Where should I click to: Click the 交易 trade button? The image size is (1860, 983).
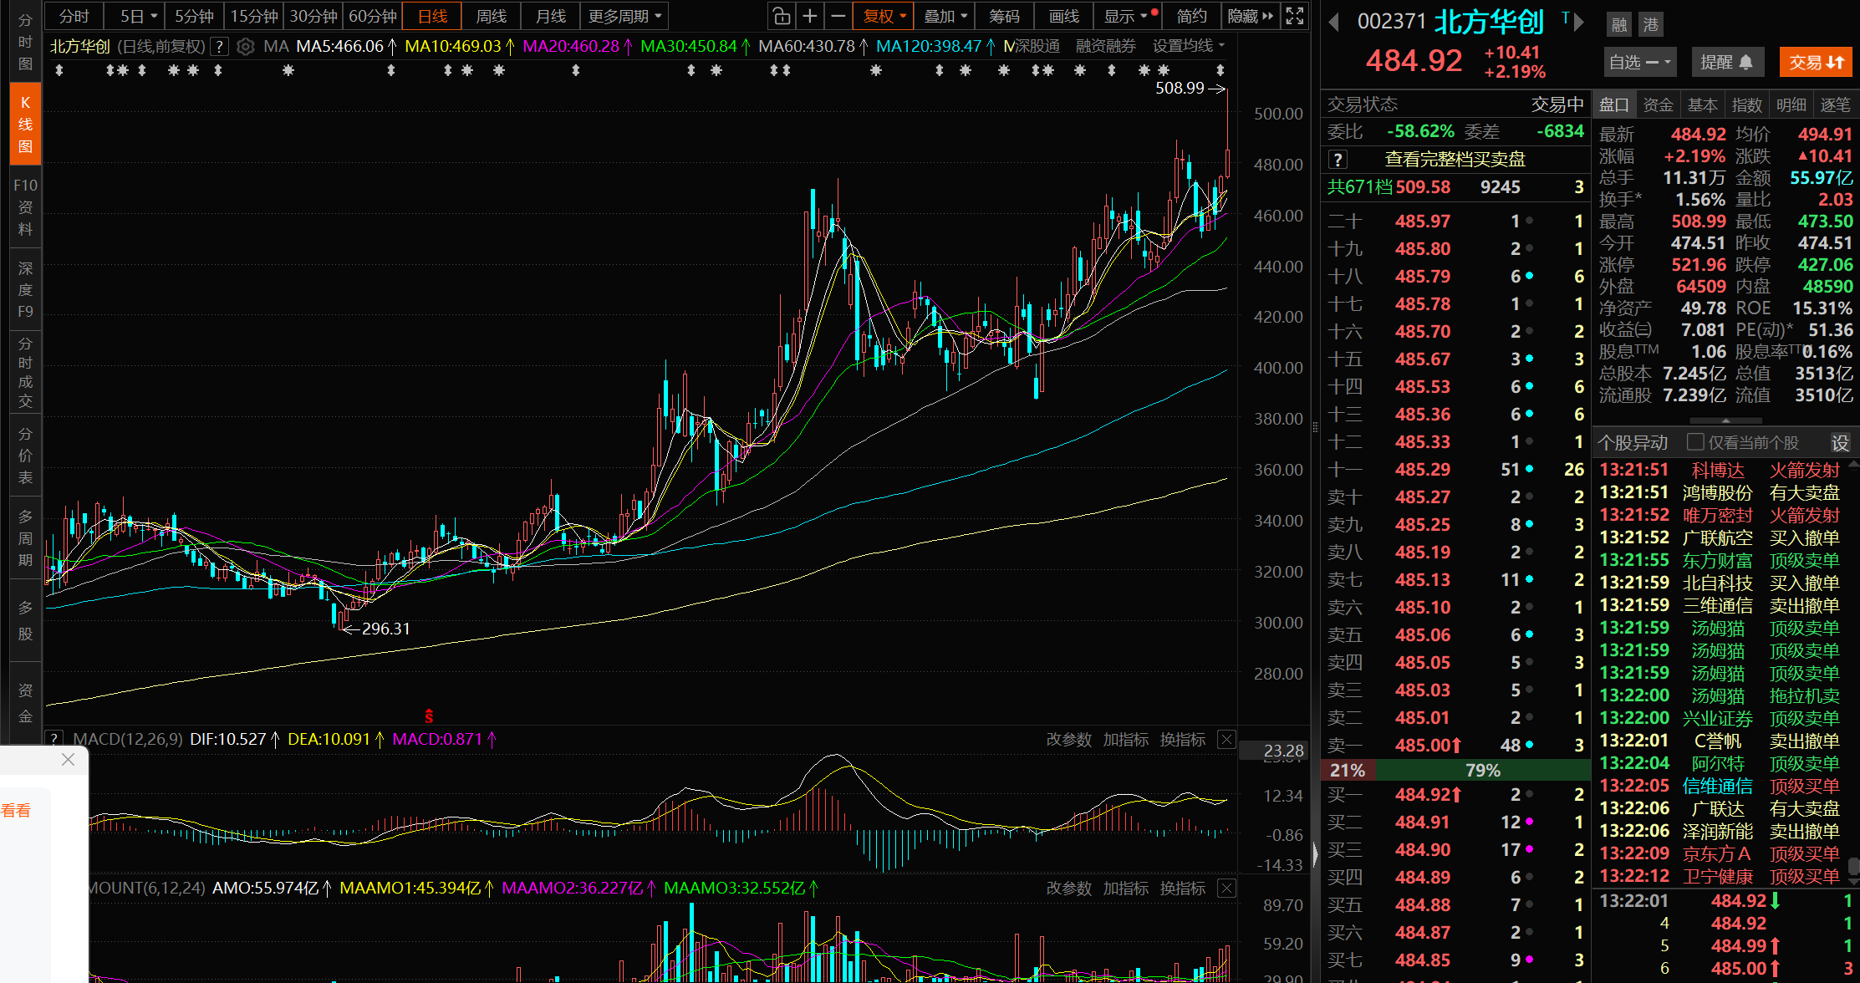(1816, 62)
